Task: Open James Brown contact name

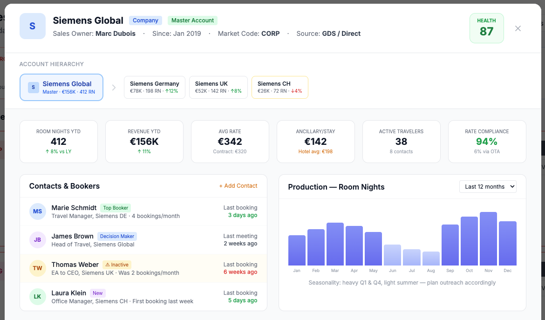Action: point(72,236)
